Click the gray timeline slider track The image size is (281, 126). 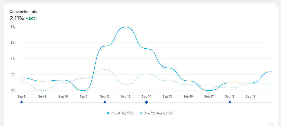pos(146,102)
